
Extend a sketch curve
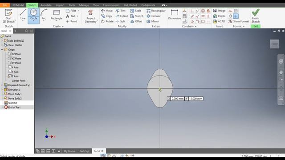pyautogui.click(x=122, y=16)
